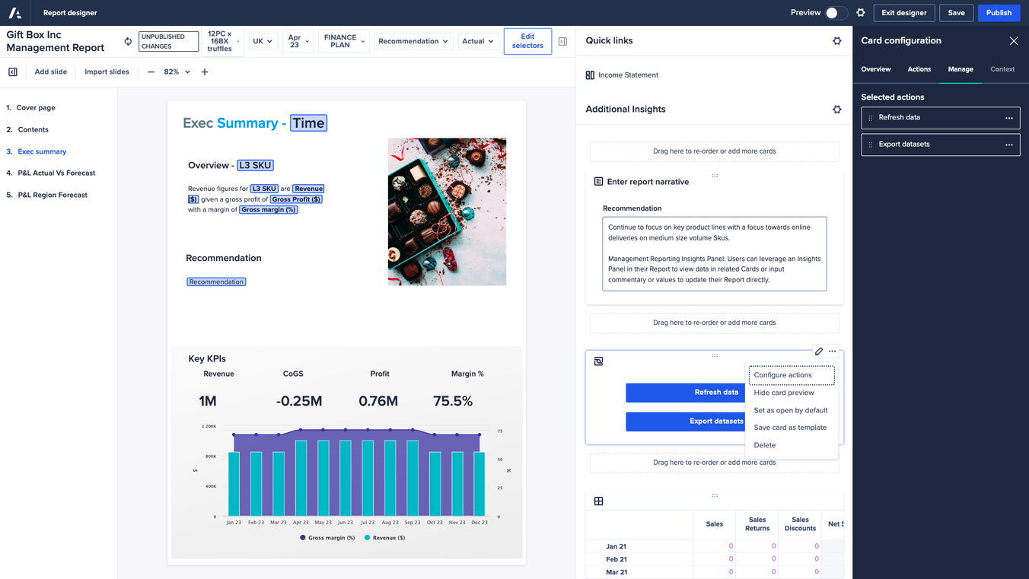The width and height of the screenshot is (1029, 579).
Task: Open the Actual version dropdown
Action: [478, 41]
